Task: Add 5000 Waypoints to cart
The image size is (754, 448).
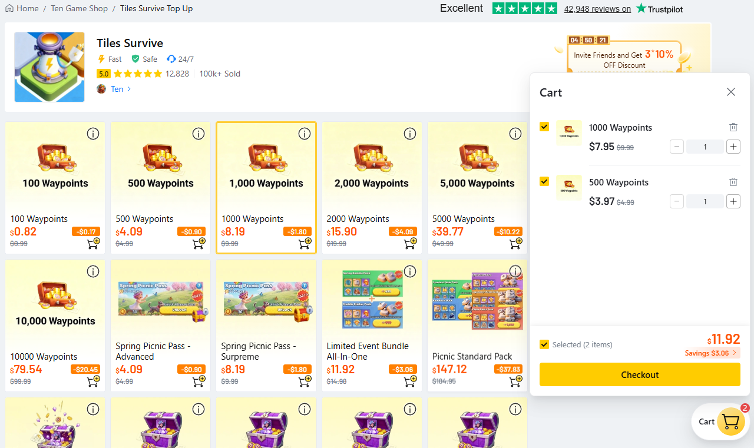Action: (515, 243)
